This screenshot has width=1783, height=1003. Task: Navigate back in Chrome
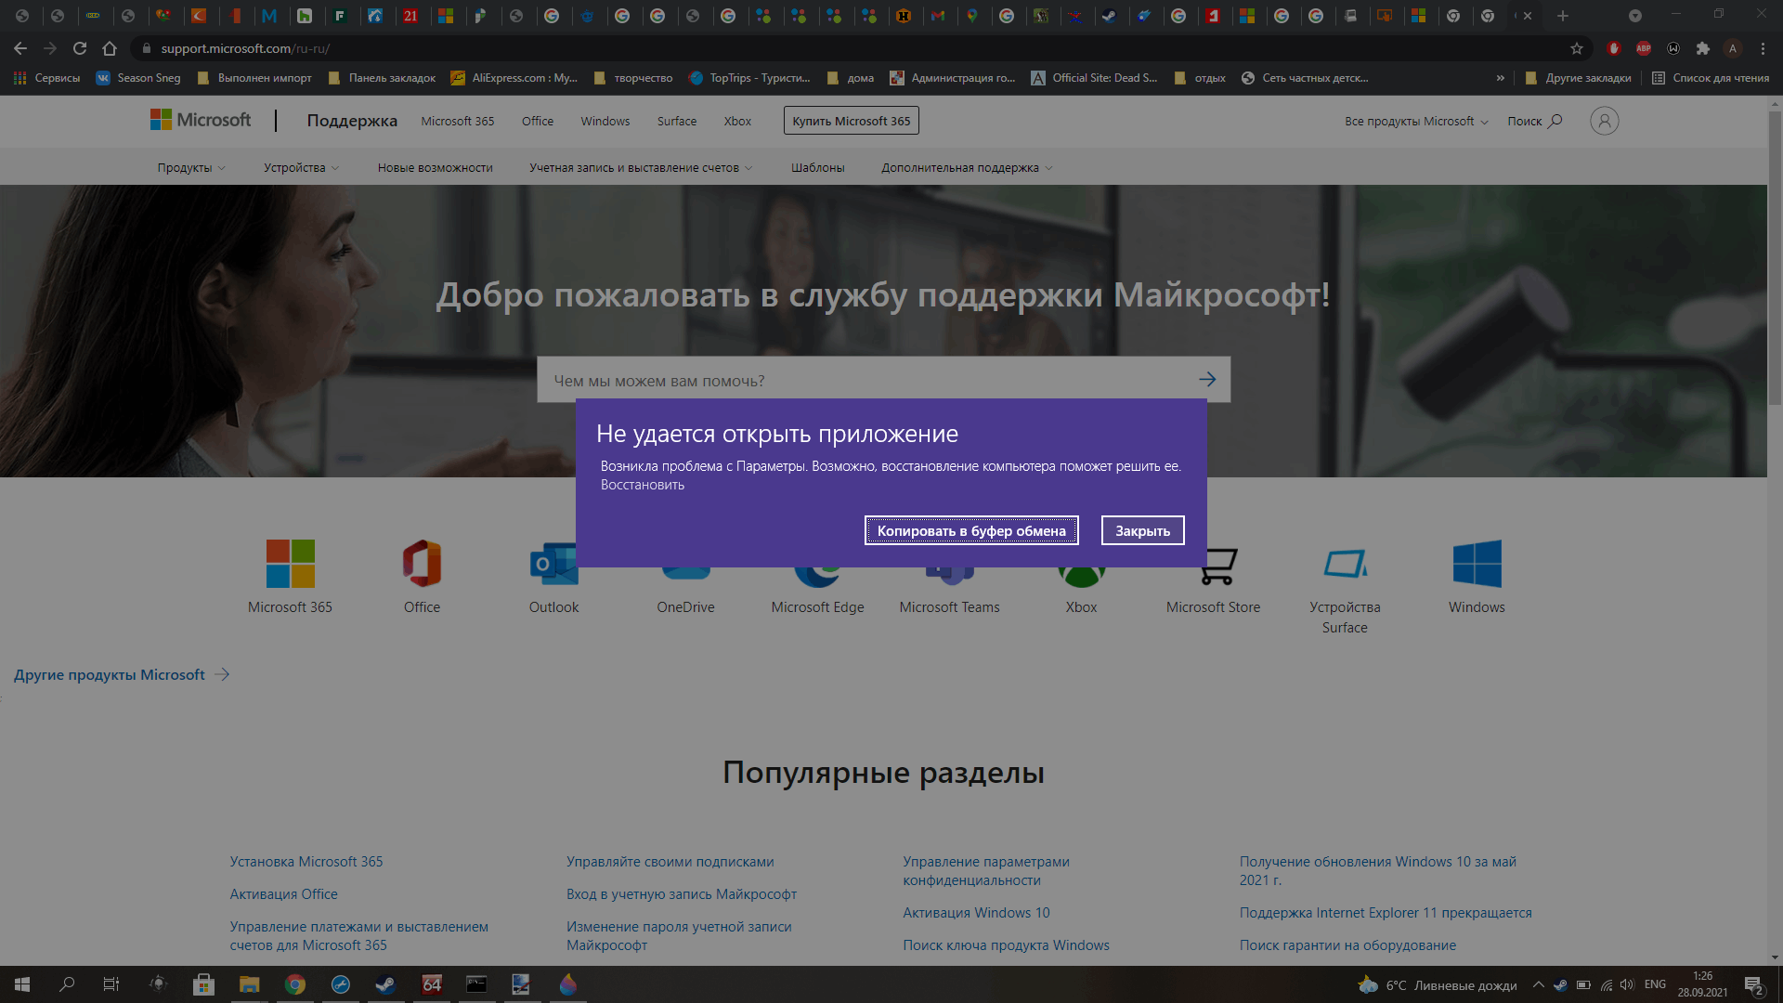20,48
